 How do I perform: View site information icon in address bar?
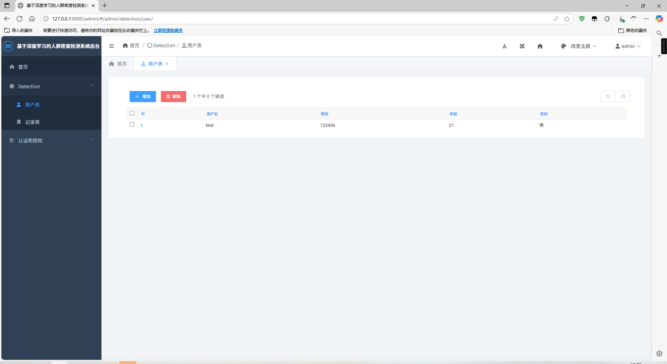click(46, 19)
